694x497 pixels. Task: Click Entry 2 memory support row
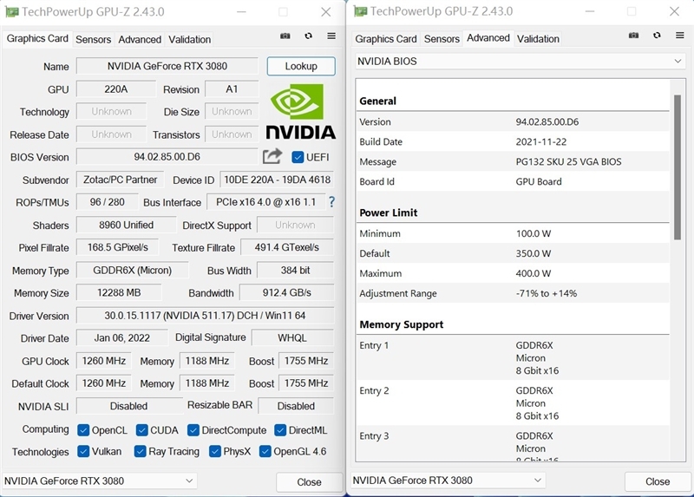click(x=513, y=403)
